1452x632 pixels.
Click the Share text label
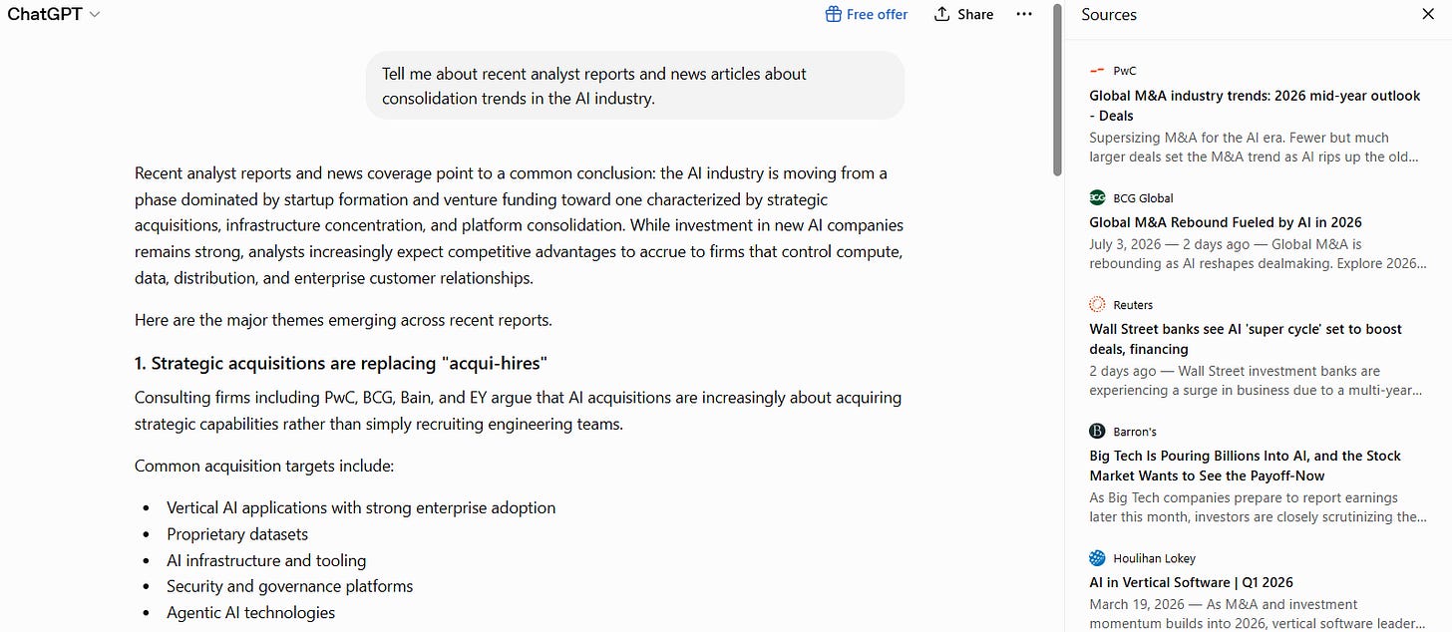(x=974, y=14)
